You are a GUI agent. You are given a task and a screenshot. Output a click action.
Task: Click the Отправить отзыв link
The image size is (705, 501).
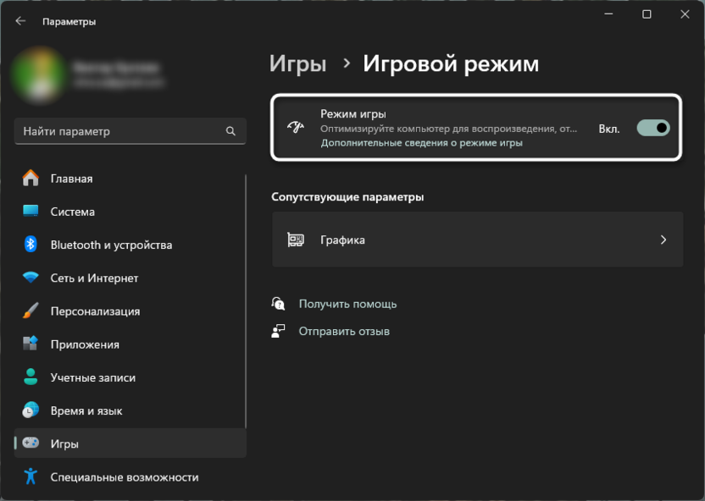344,331
